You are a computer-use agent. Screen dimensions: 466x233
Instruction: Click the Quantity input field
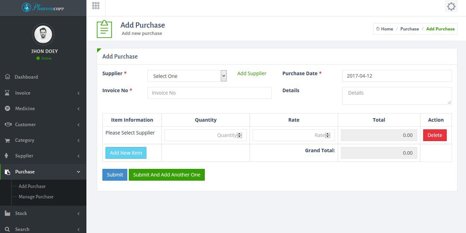[x=205, y=135]
